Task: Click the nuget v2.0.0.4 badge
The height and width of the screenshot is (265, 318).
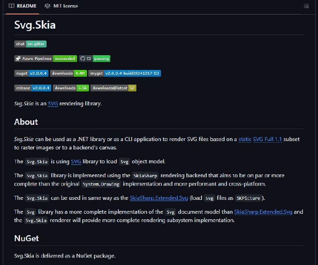Action: click(31, 73)
